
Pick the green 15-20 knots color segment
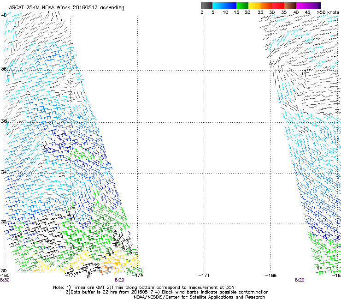[242, 6]
